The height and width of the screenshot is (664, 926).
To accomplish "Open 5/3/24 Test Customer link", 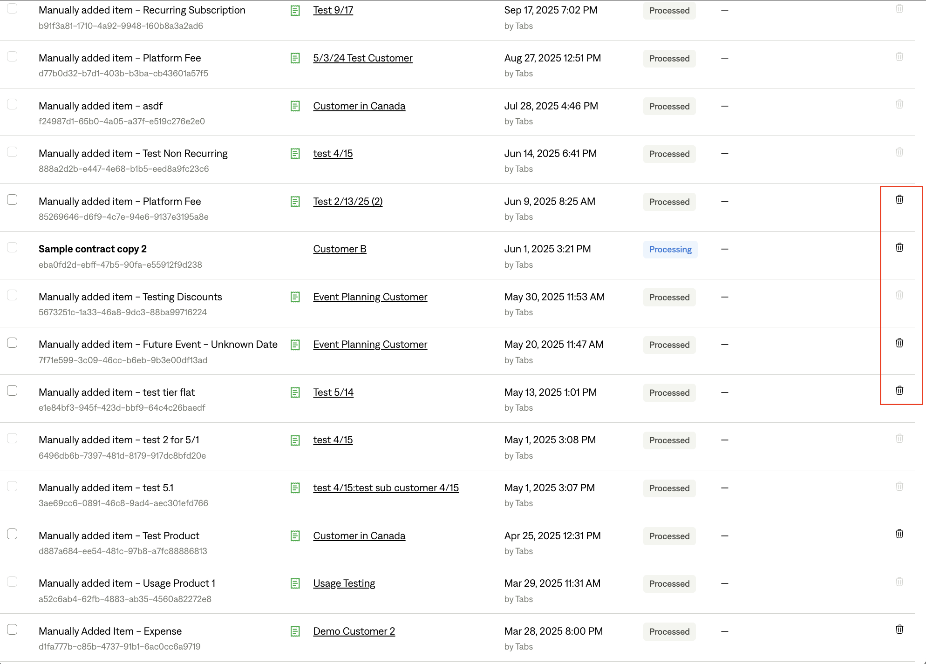I will (x=362, y=58).
